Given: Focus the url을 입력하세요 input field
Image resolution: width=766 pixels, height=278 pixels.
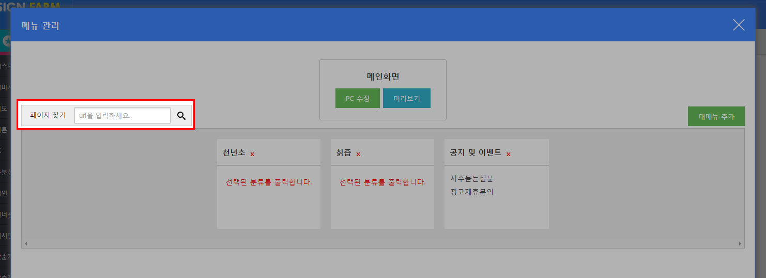Looking at the screenshot, I should tap(122, 116).
